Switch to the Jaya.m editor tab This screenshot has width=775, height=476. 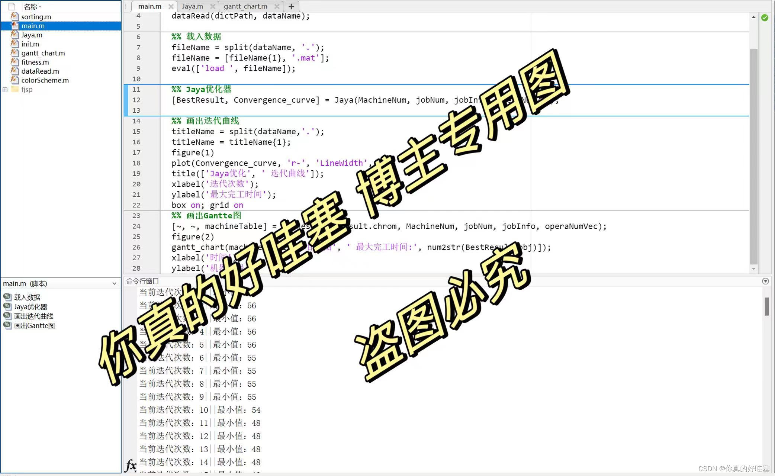coord(193,6)
